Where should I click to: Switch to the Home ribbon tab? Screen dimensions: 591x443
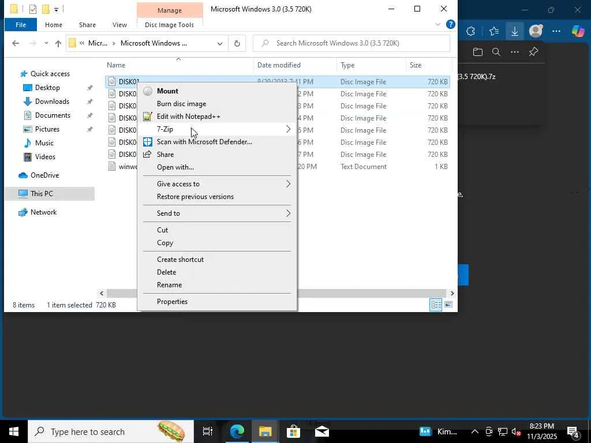[54, 25]
